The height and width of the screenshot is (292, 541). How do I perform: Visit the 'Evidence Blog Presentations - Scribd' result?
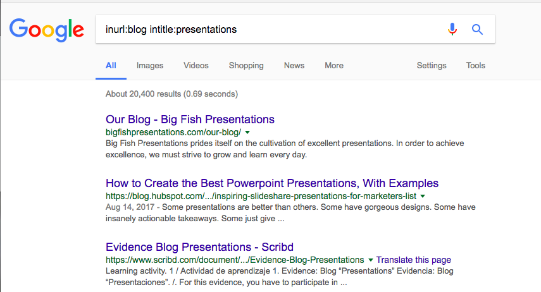pyautogui.click(x=199, y=247)
